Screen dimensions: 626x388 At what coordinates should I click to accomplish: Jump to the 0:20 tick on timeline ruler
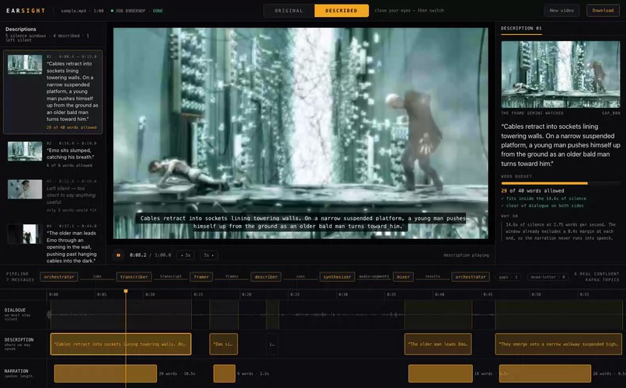click(x=246, y=294)
